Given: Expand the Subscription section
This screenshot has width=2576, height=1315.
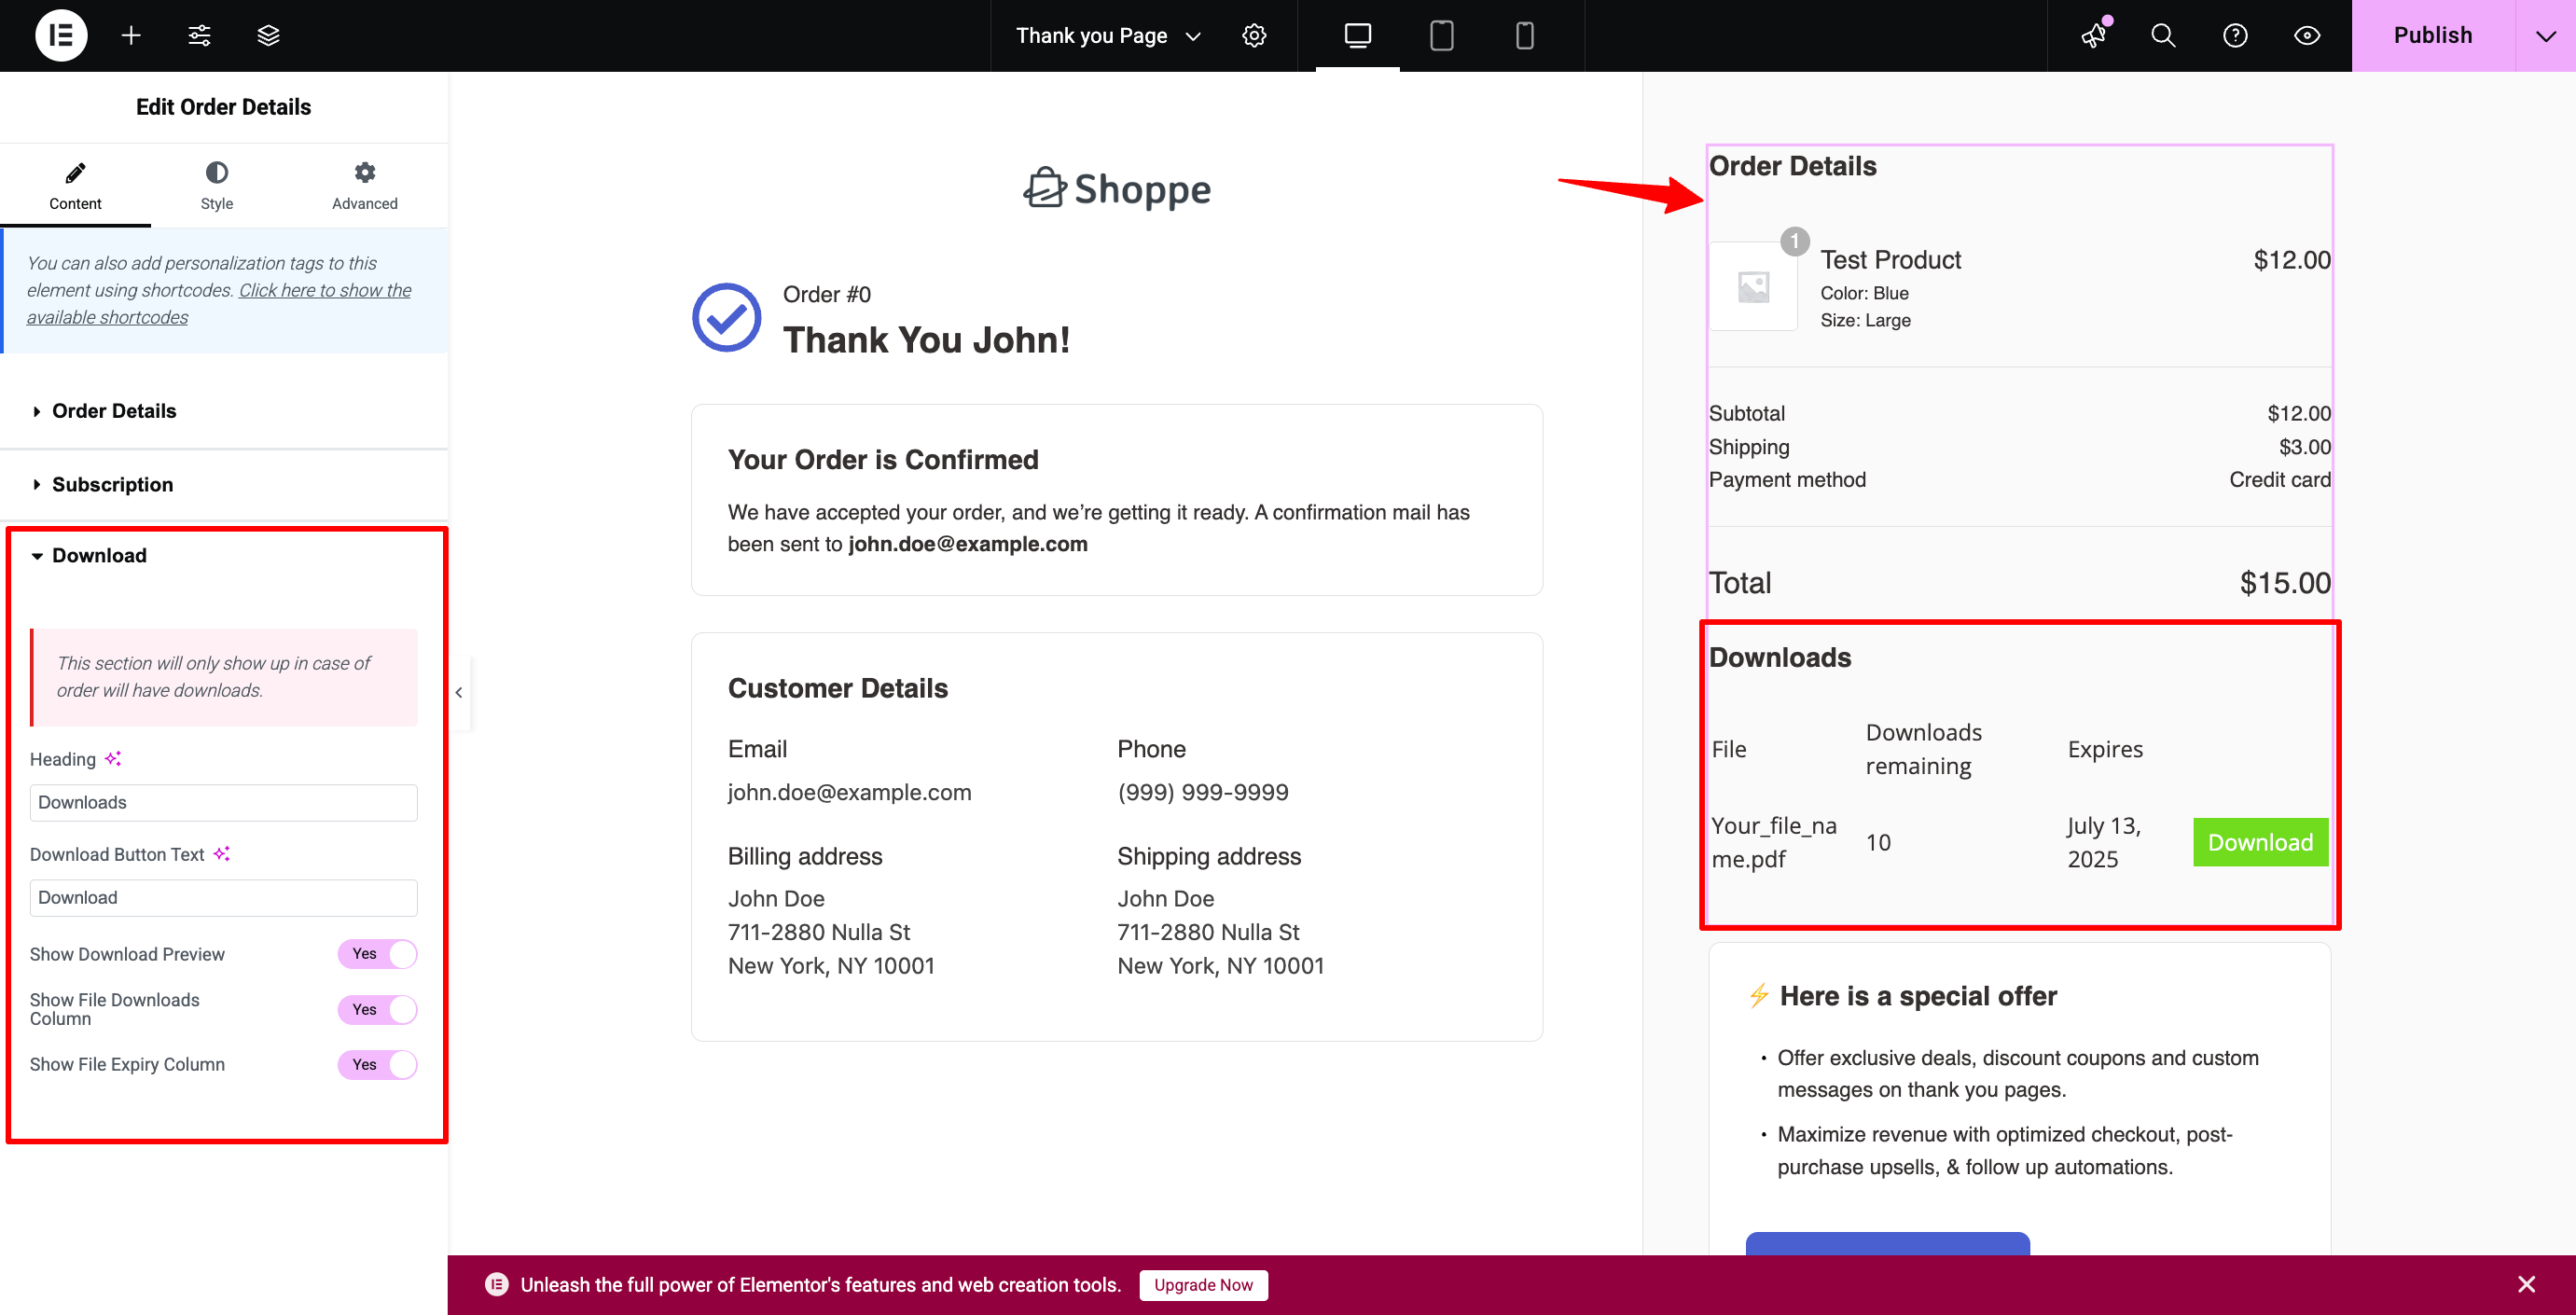Looking at the screenshot, I should (x=224, y=484).
